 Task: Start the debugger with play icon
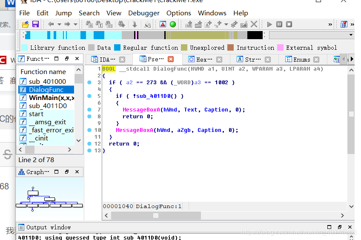coord(269,24)
